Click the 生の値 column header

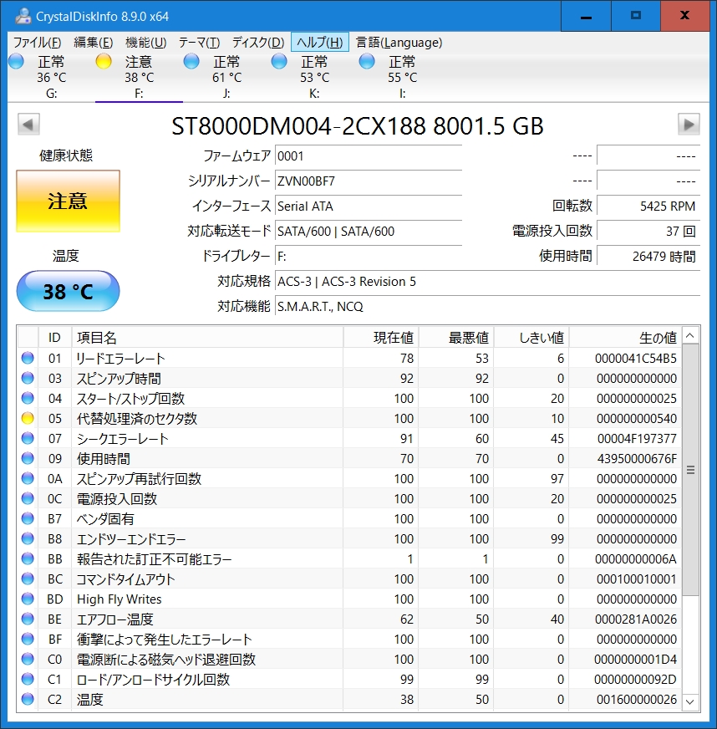point(625,338)
